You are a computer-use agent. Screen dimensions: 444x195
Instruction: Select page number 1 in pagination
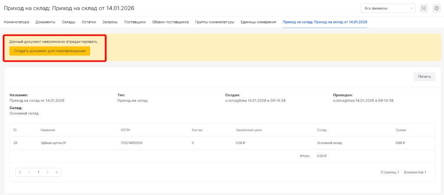pyautogui.click(x=38, y=172)
